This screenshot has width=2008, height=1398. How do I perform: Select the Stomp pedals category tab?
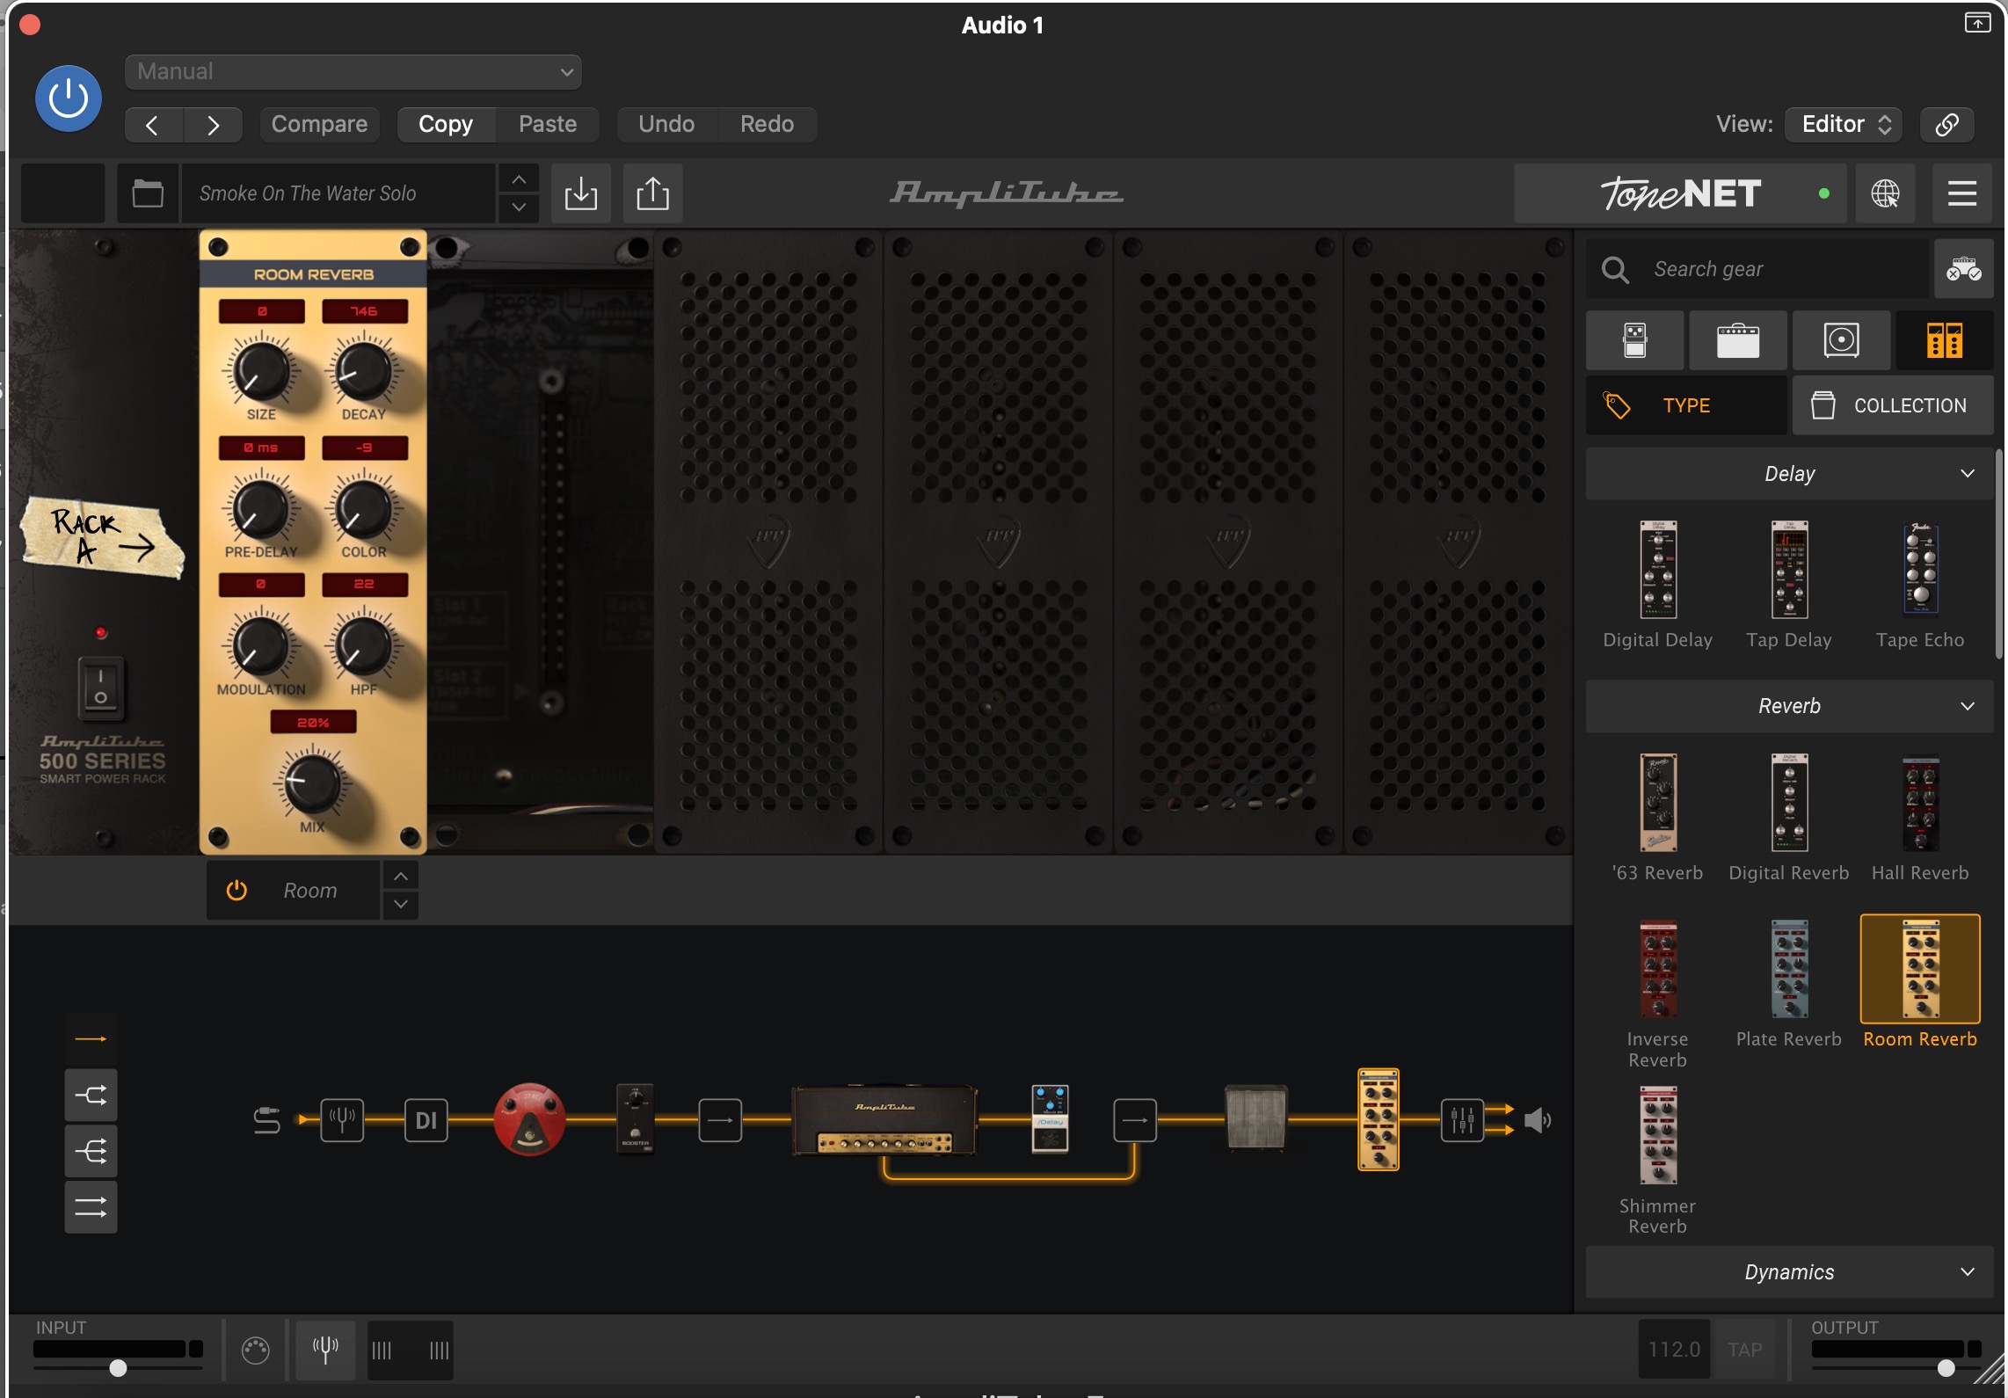click(1635, 340)
